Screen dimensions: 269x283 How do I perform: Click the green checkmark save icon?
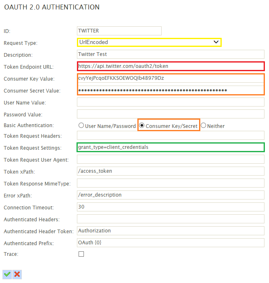pyautogui.click(x=7, y=274)
